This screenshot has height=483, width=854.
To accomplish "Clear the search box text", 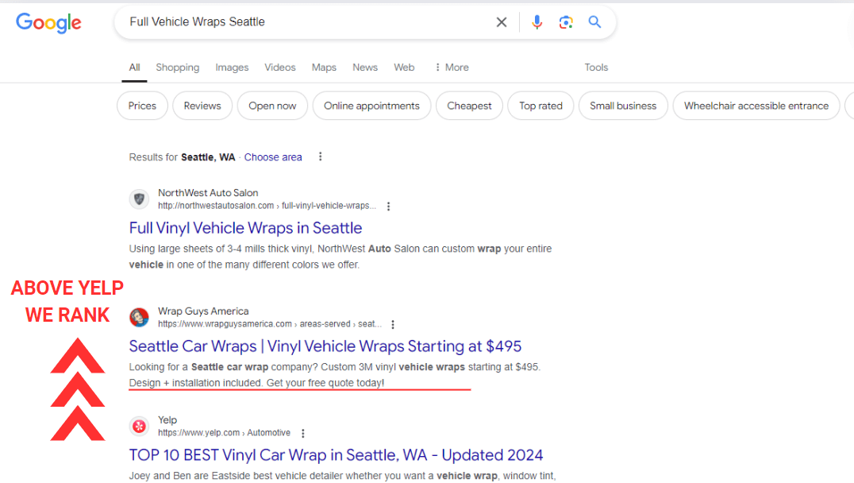I will coord(502,22).
